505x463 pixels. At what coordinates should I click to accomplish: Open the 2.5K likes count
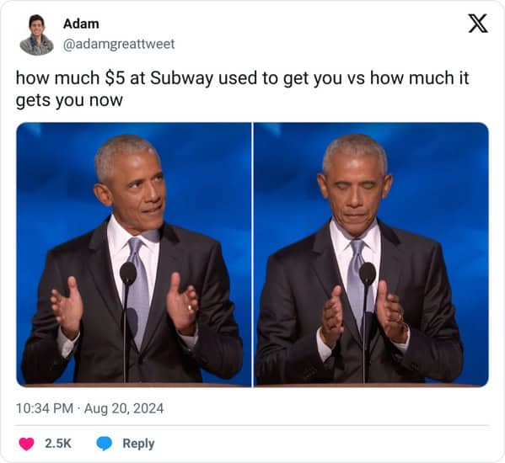click(x=58, y=444)
